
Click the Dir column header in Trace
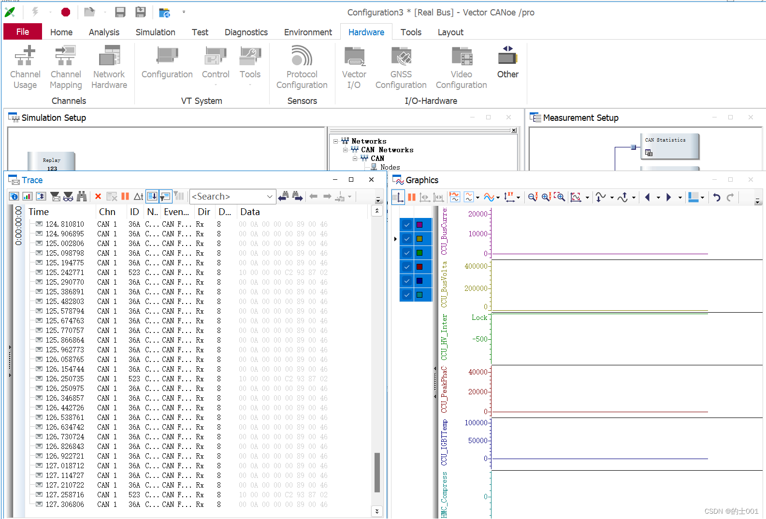pyautogui.click(x=204, y=212)
